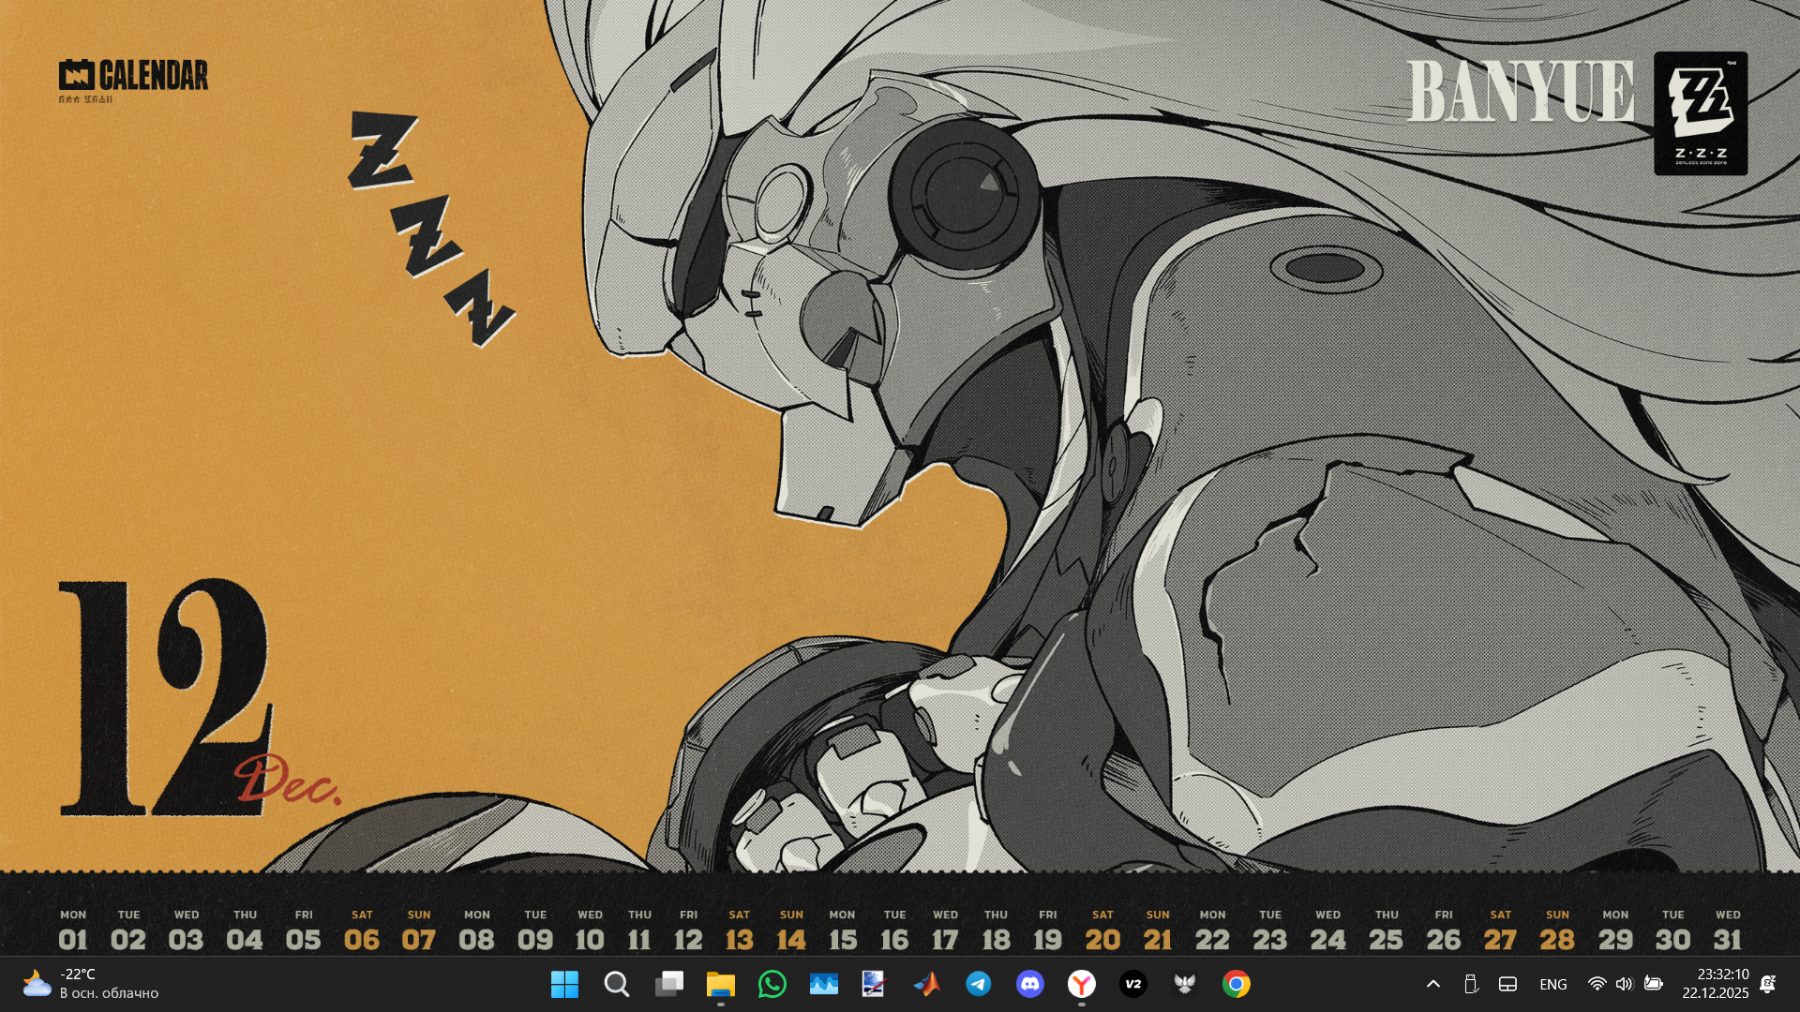Launch WhatsApp from taskbar
The image size is (1800, 1012).
click(x=772, y=984)
